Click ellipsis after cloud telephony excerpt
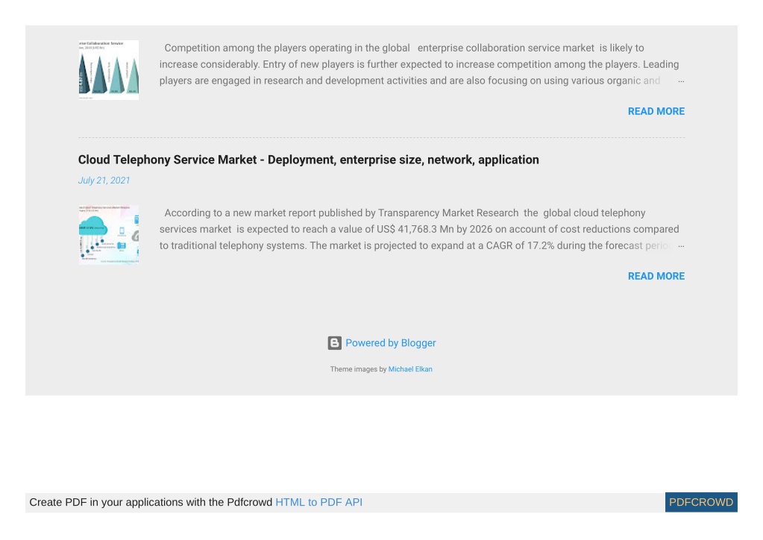 pos(681,246)
